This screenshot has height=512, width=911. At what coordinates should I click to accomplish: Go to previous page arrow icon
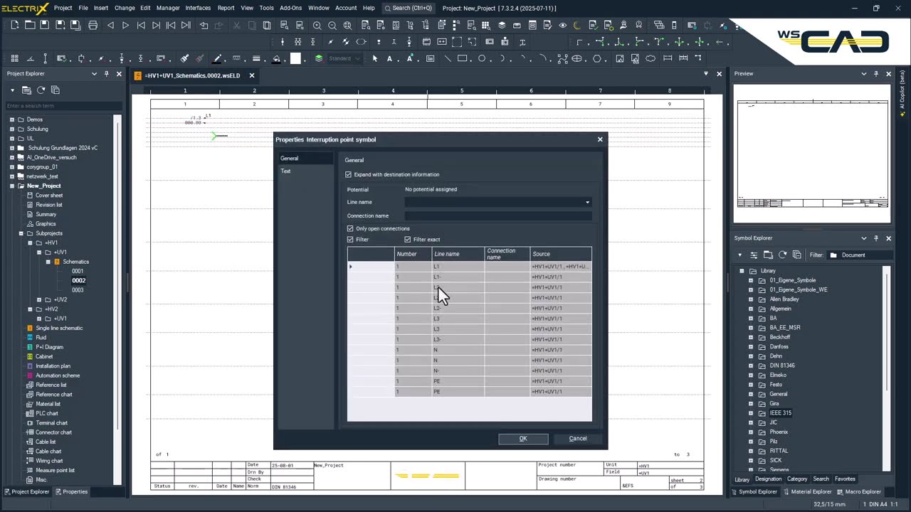(110, 25)
